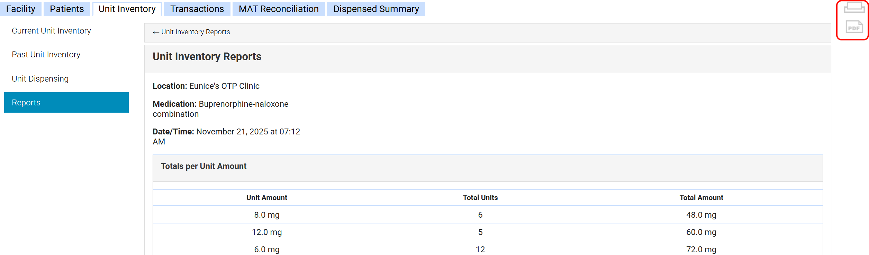Open the MAT Reconciliation tab

click(279, 9)
